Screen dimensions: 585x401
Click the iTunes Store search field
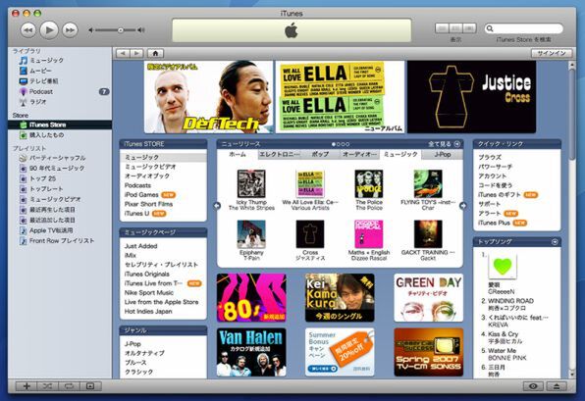(524, 28)
